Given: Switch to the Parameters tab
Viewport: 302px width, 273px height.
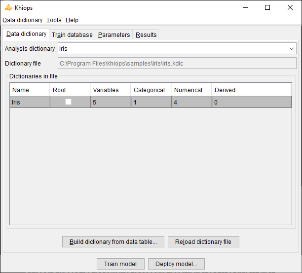Looking at the screenshot, I should [114, 35].
